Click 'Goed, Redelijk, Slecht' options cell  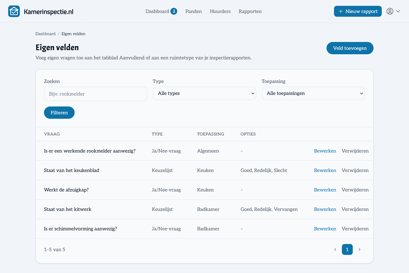(264, 170)
